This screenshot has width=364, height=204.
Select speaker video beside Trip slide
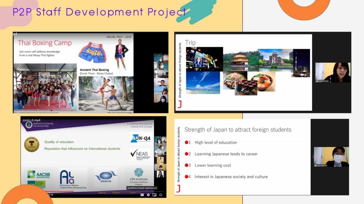(x=333, y=73)
